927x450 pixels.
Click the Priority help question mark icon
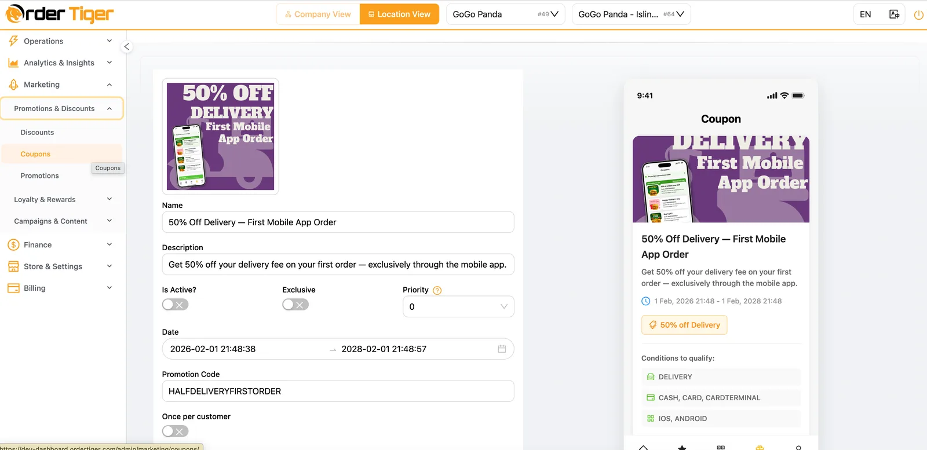click(x=437, y=290)
